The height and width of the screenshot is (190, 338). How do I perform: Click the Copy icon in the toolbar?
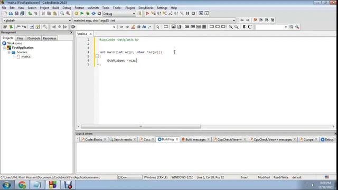tap(49, 14)
